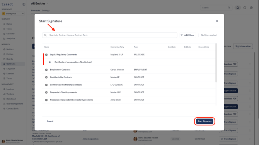
Task: Open the All Entities dropdown
Action: tap(40, 3)
